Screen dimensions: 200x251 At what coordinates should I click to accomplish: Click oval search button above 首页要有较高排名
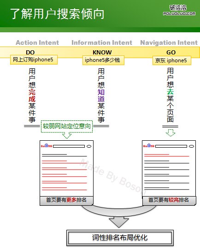191,146
